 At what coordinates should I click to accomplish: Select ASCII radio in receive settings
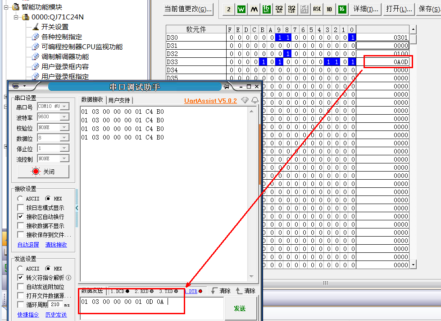coord(20,199)
